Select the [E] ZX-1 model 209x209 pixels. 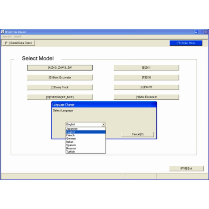pyautogui.click(x=146, y=68)
